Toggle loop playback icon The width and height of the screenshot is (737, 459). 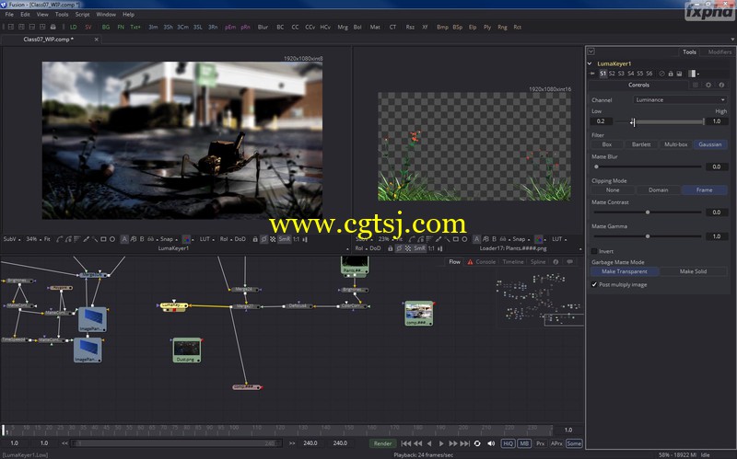(x=477, y=443)
